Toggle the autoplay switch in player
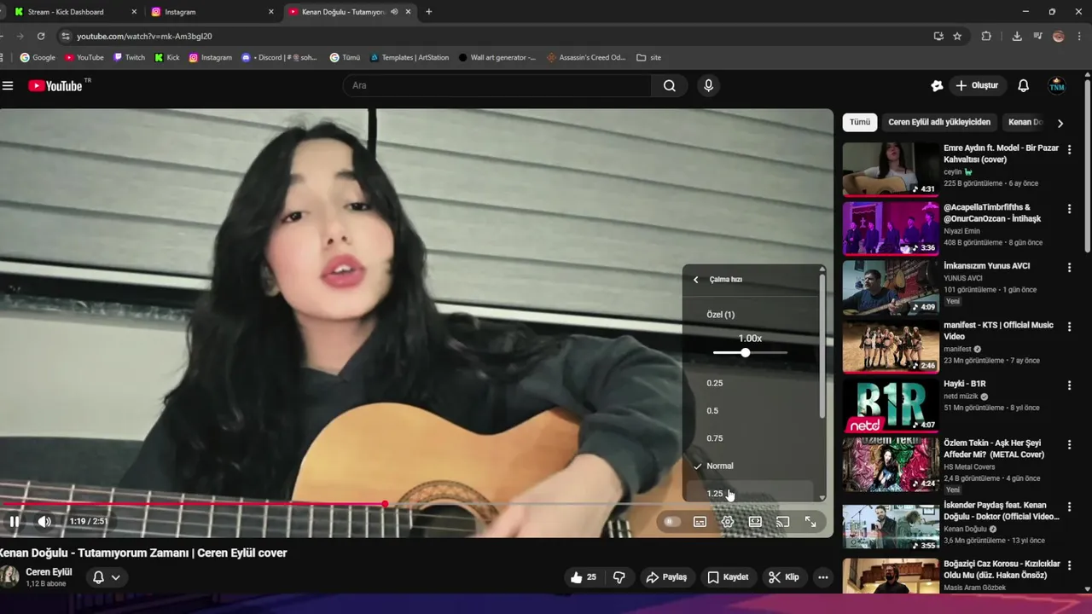 (x=672, y=521)
